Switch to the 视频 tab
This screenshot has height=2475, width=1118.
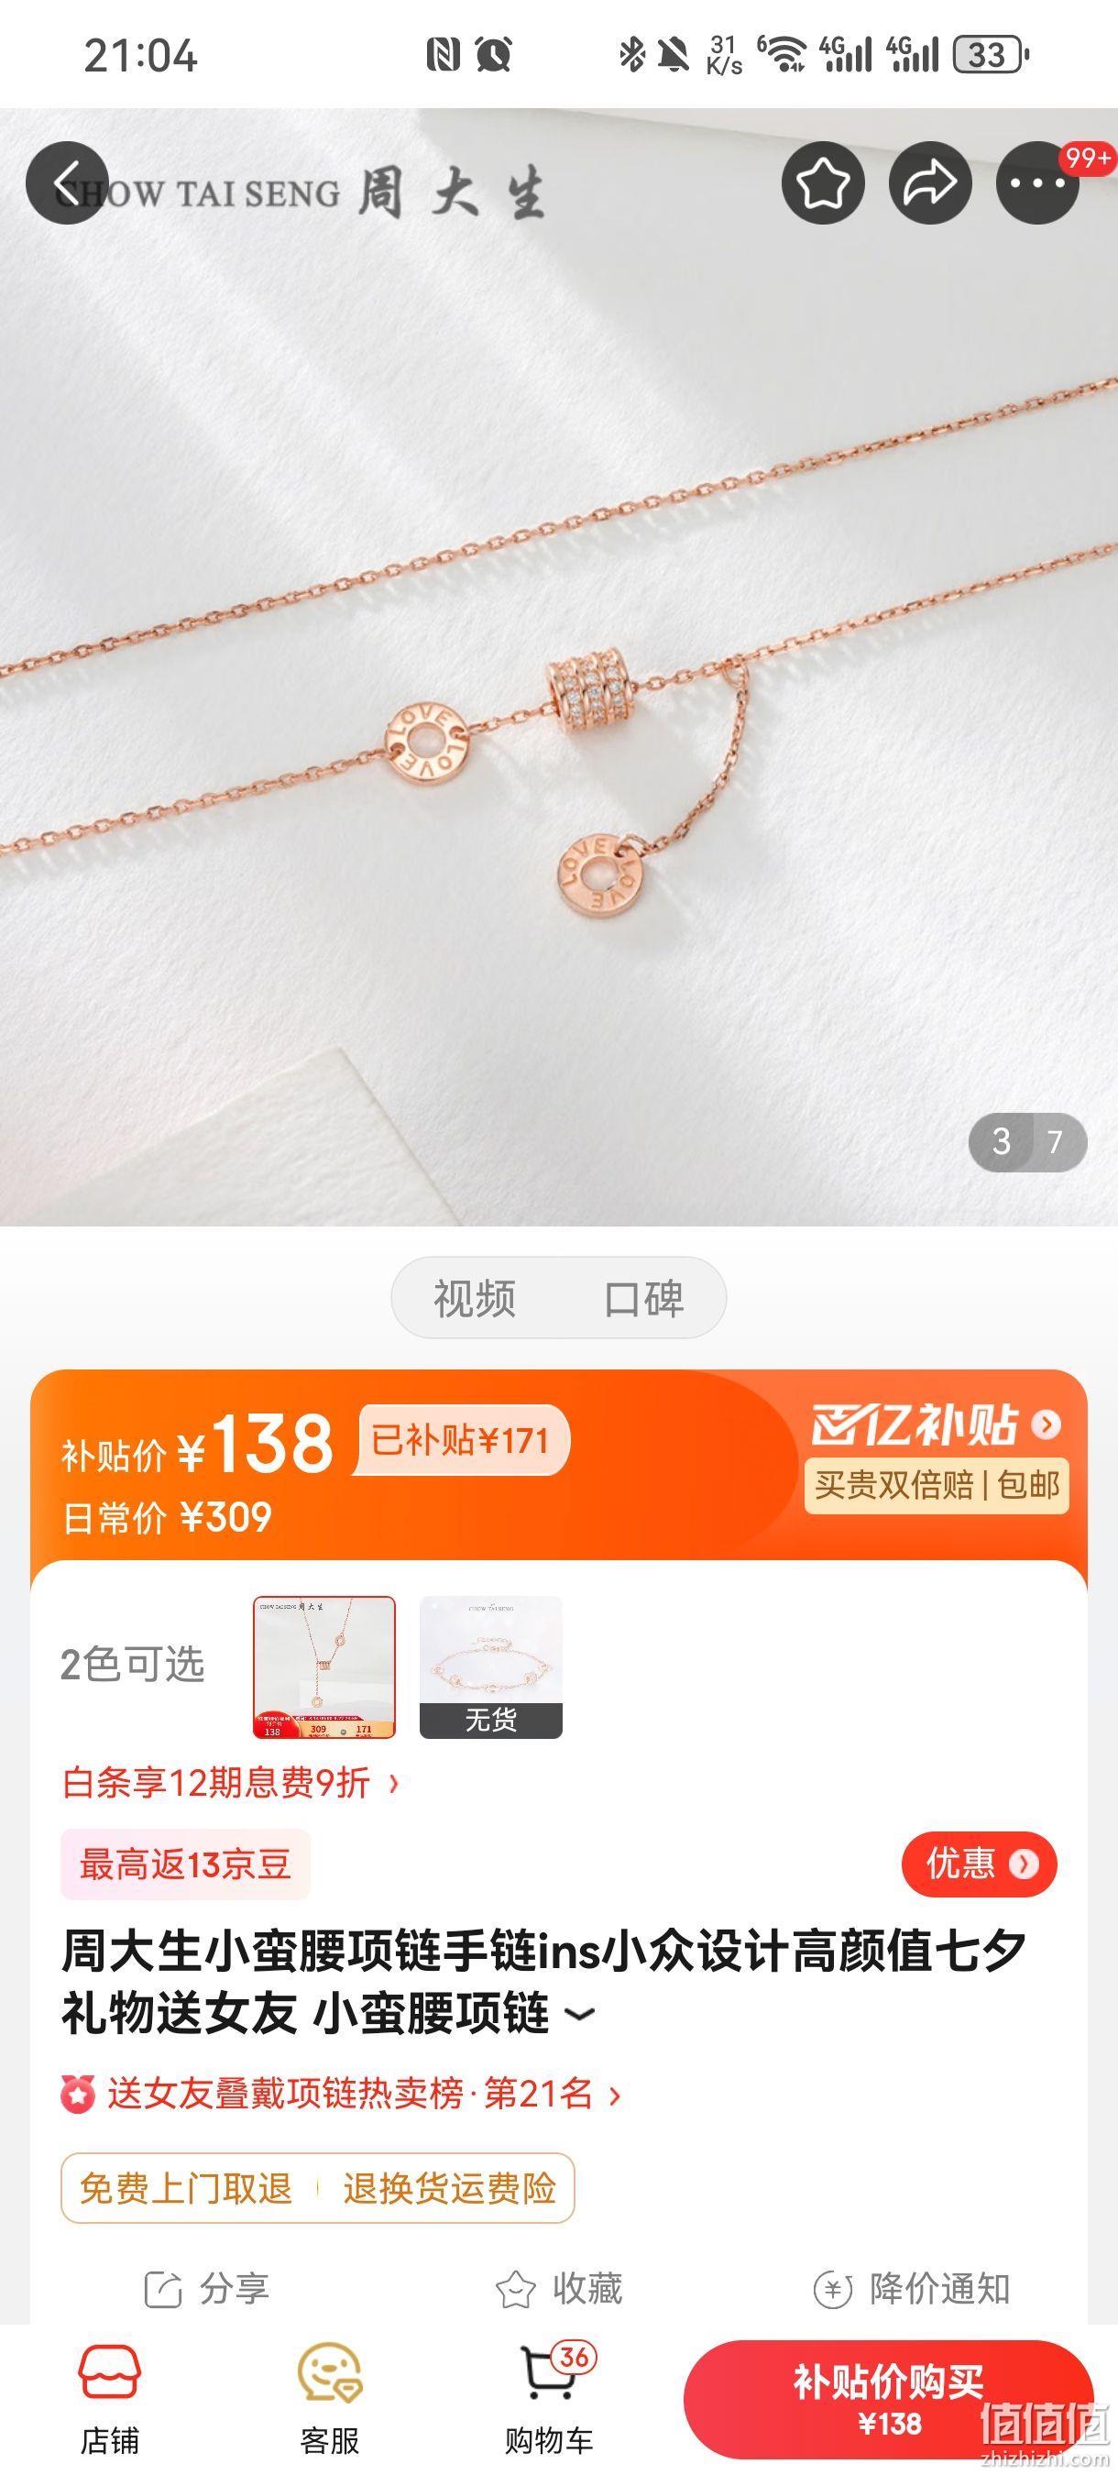click(x=475, y=1298)
